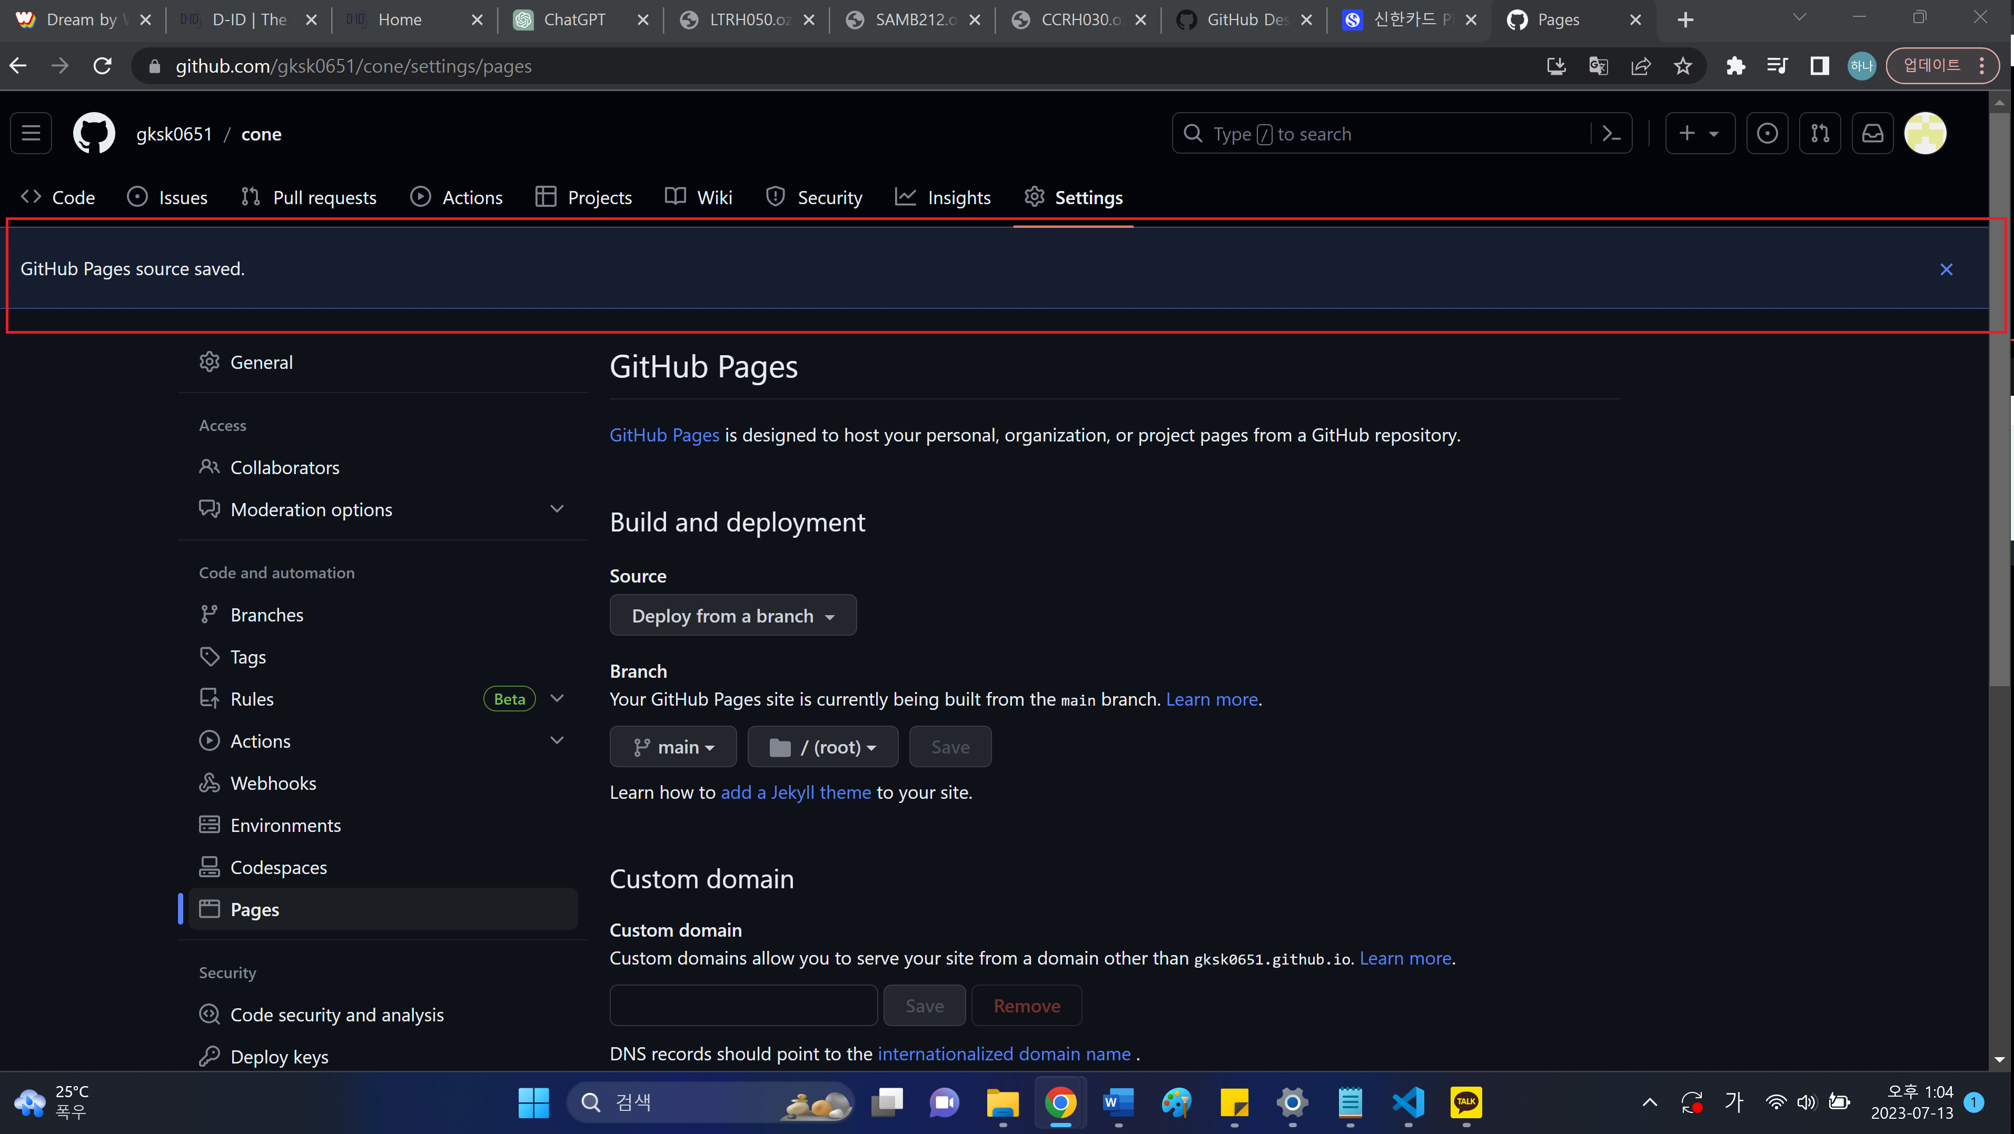Open Chrome extensions puzzle icon
2014x1134 pixels.
(1735, 66)
